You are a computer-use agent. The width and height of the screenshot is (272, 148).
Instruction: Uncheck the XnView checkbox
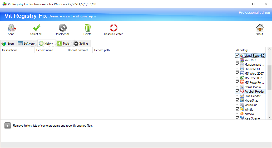pos(237,114)
